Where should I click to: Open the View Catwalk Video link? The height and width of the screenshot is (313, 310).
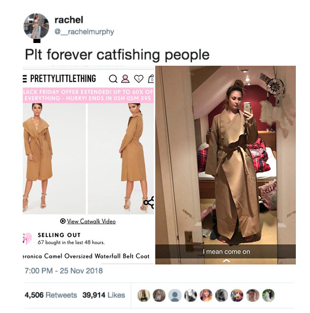click(91, 221)
